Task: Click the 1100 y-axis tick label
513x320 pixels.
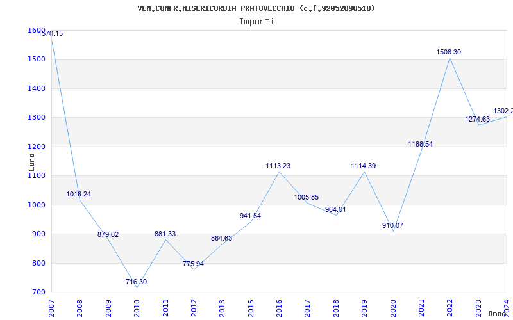Action: coord(37,175)
